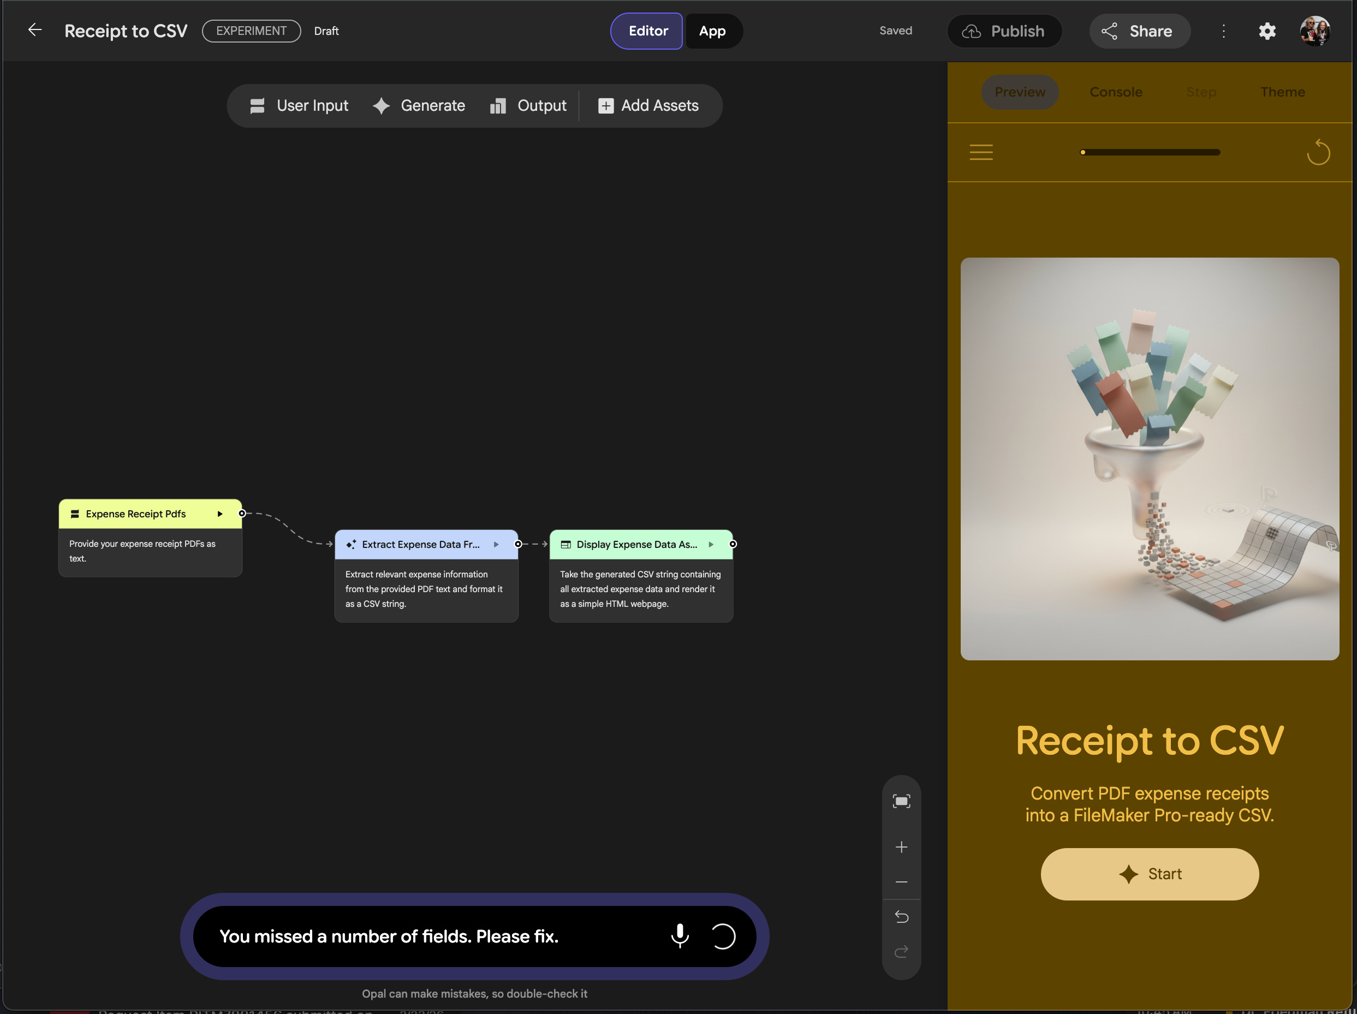Open the three-dot overflow menu
1357x1014 pixels.
1223,31
